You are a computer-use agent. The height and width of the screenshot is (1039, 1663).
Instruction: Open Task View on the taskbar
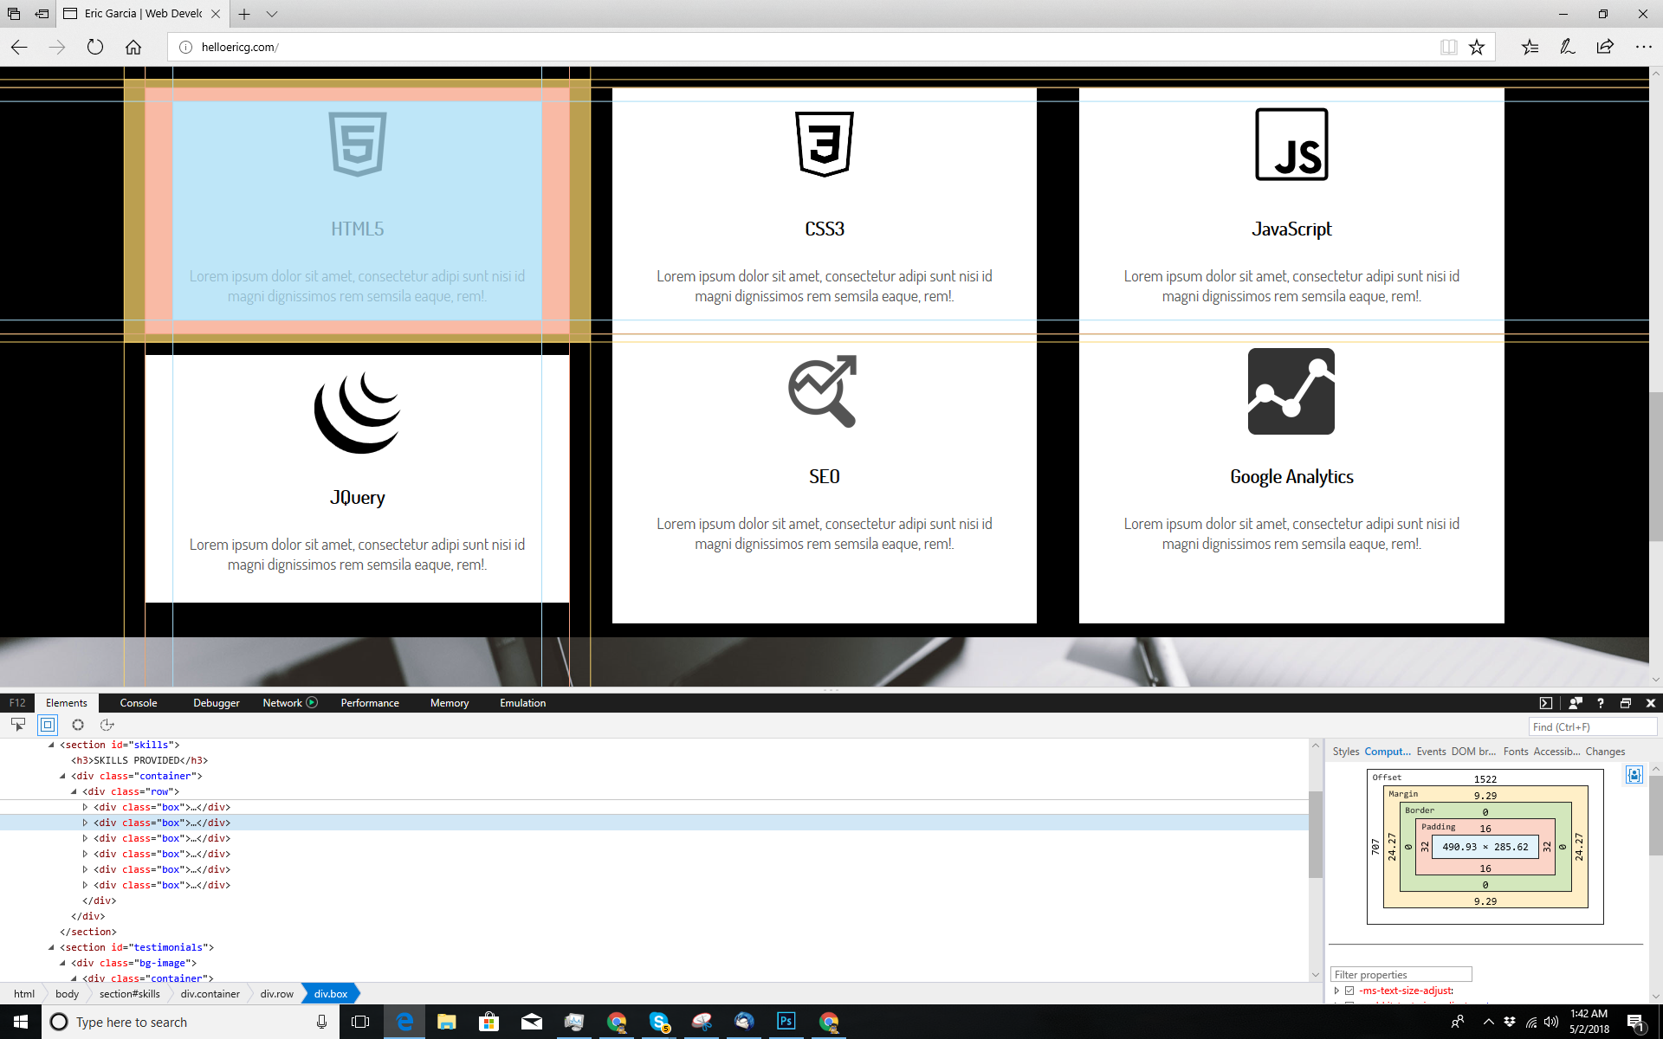tap(360, 1022)
